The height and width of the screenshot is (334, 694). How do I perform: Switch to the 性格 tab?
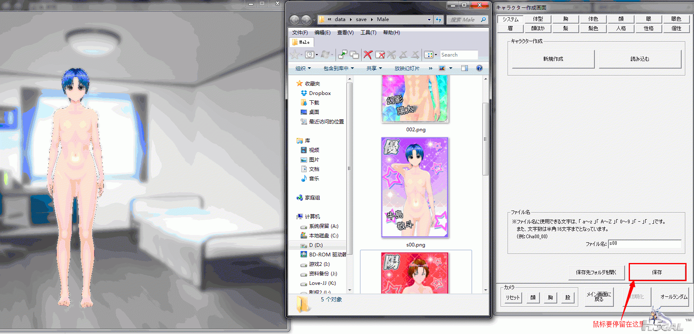[x=649, y=28]
